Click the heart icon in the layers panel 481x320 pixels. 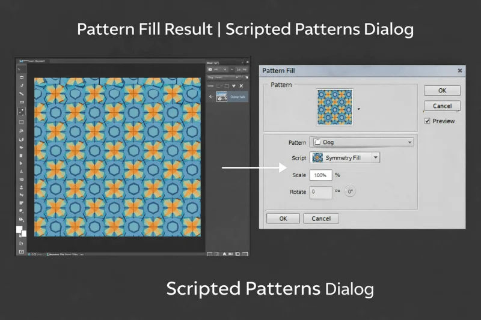[234, 86]
